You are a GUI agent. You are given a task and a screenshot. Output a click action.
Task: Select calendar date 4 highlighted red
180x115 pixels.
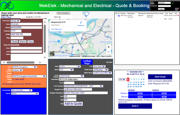point(128,79)
